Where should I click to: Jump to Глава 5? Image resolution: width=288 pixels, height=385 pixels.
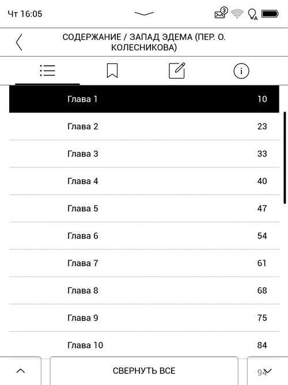(144, 208)
